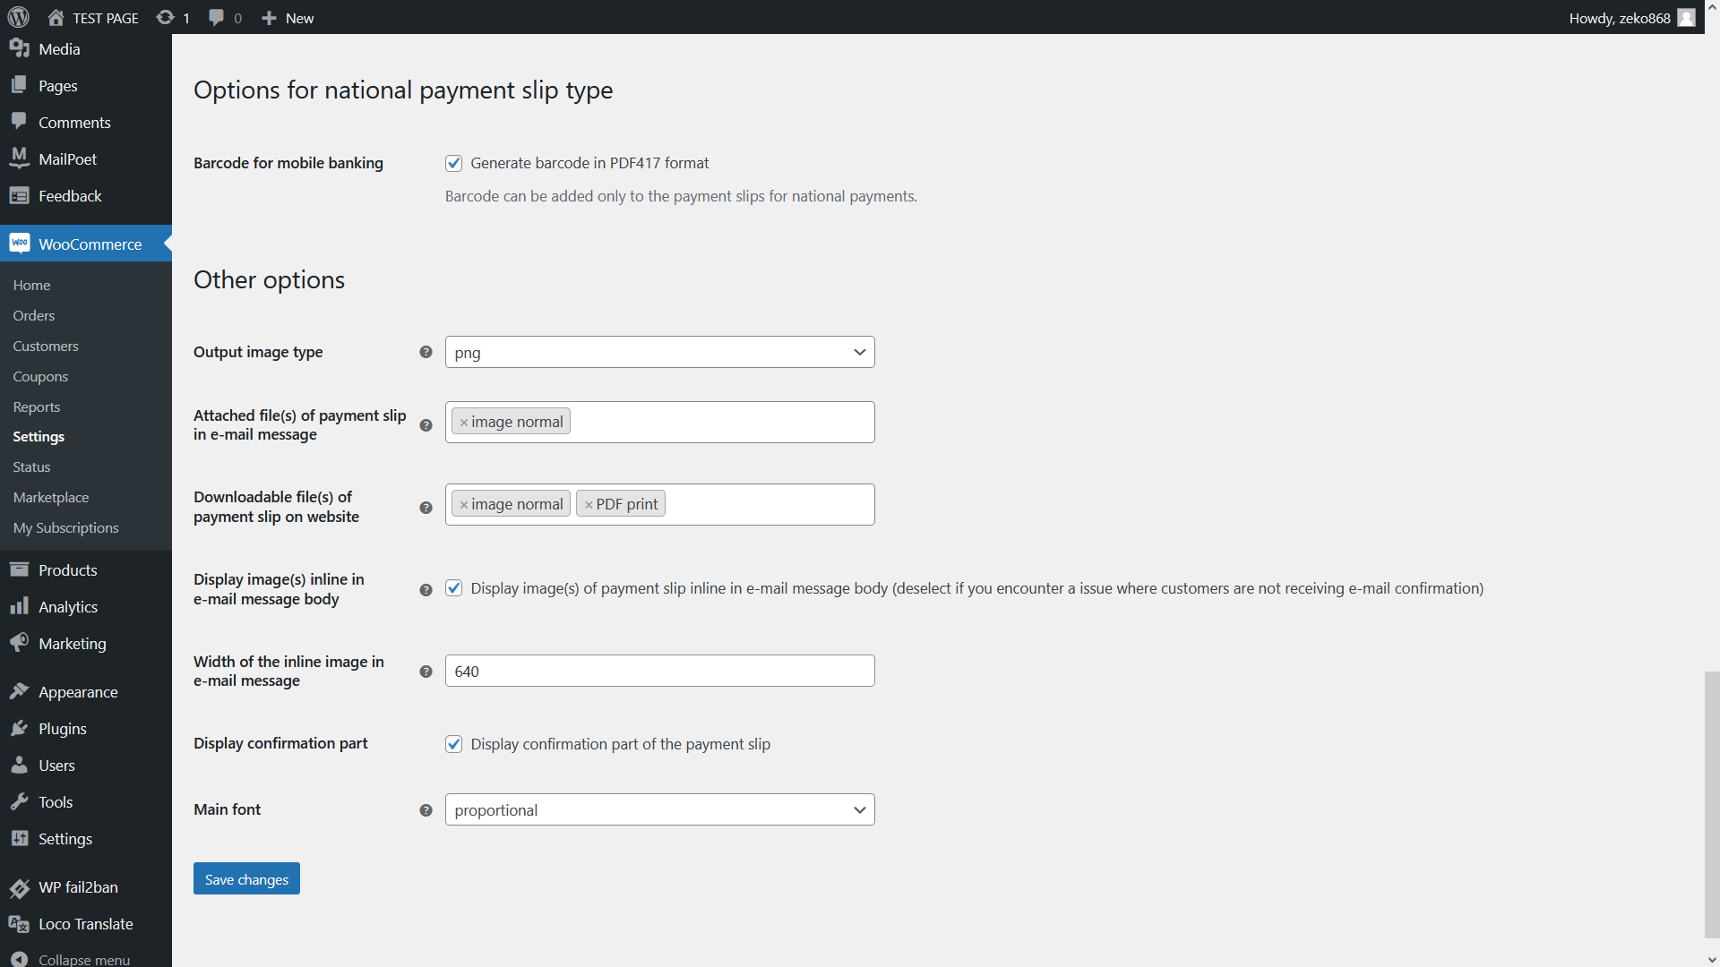Click the WooCommerce logo icon
Screen dimensions: 1720x967
[x=20, y=244]
